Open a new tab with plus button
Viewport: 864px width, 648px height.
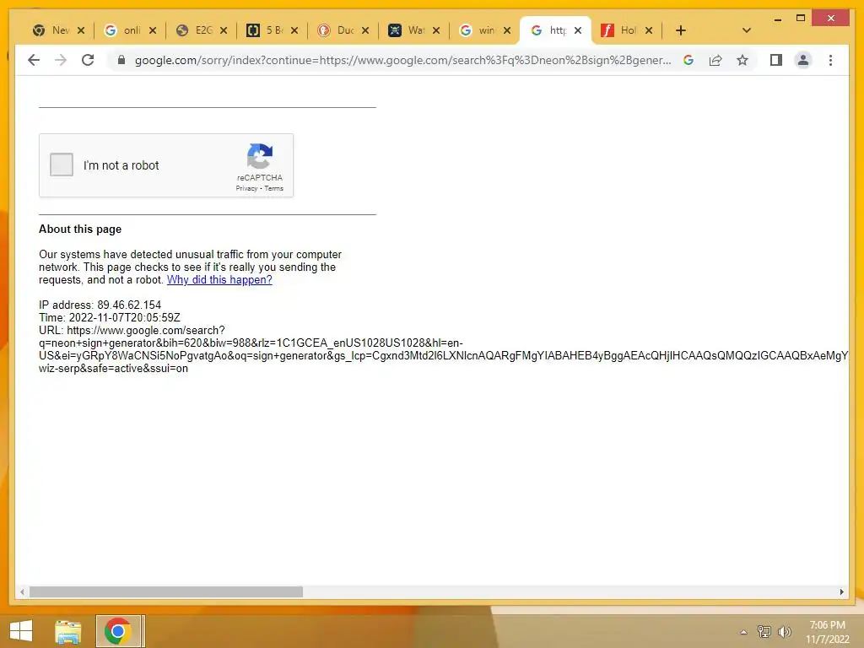pos(681,30)
